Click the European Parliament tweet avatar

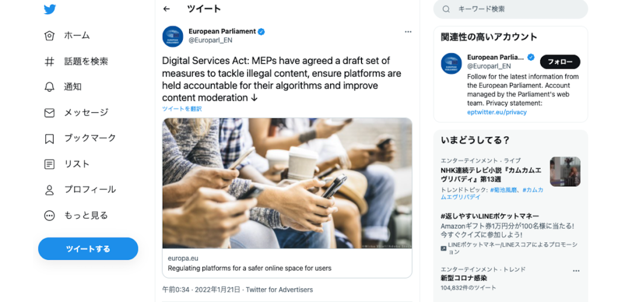pyautogui.click(x=173, y=37)
